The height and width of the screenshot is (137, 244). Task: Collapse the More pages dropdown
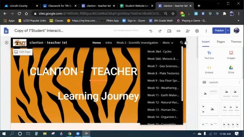click(x=168, y=43)
